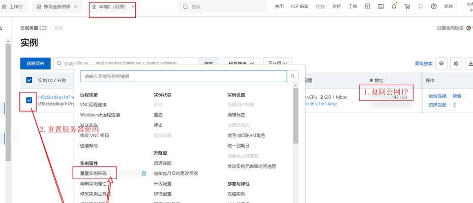The height and width of the screenshot is (203, 473).
Task: Choose Workbench远程连接 menu entry
Action: [100, 115]
